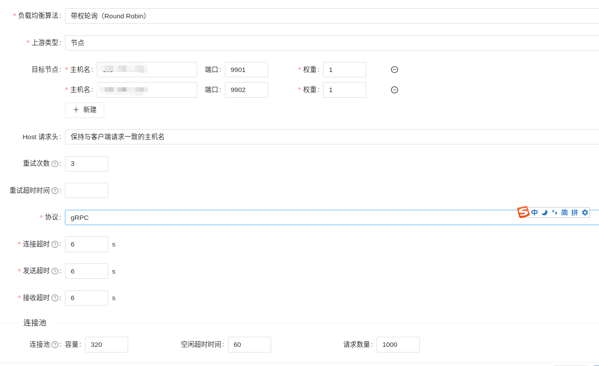
Task: Click the 容量 input under 连接池
Action: [106, 345]
